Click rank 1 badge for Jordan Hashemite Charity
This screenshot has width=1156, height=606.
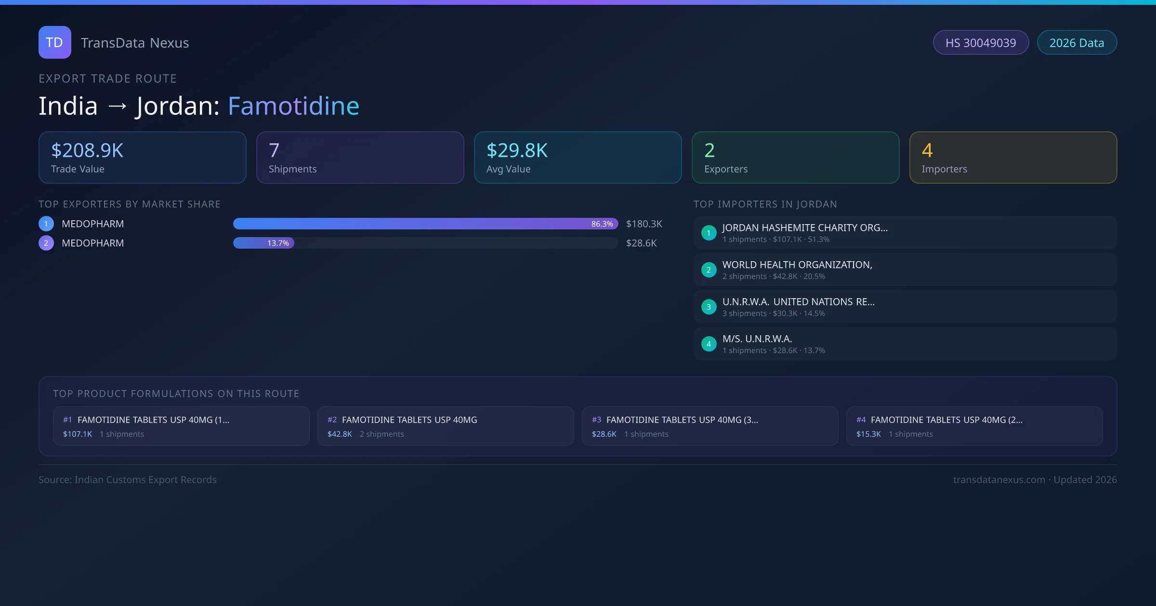tap(709, 233)
